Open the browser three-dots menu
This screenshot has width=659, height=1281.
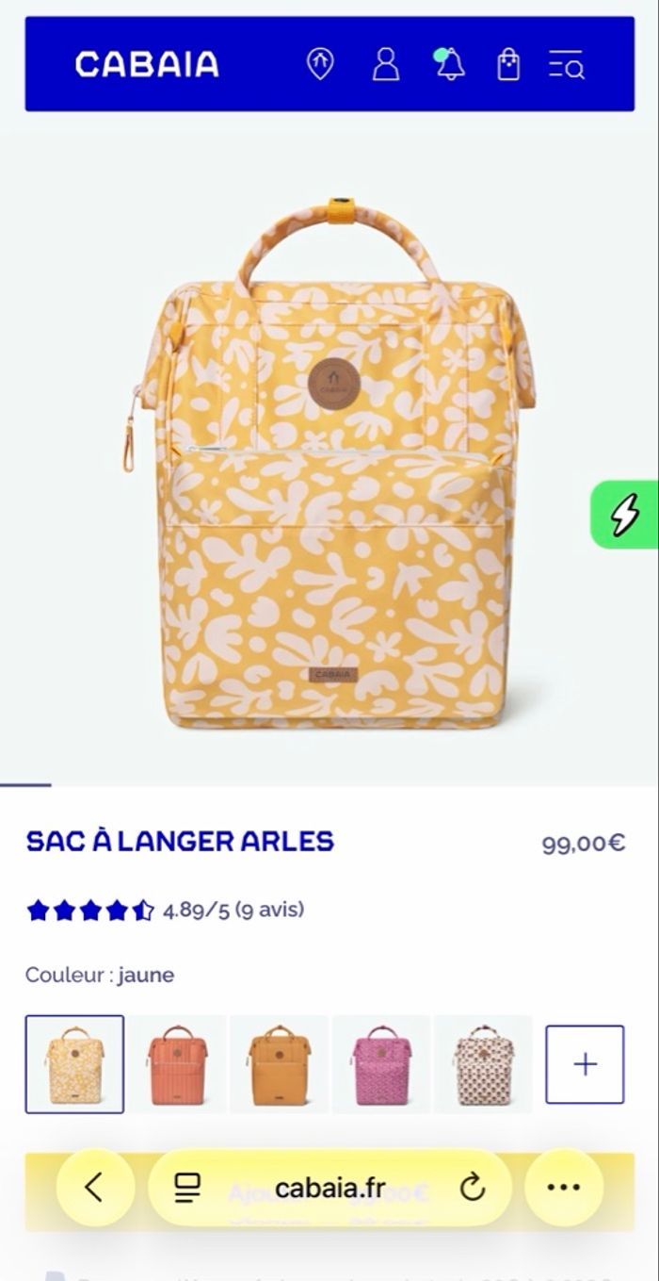(564, 1188)
